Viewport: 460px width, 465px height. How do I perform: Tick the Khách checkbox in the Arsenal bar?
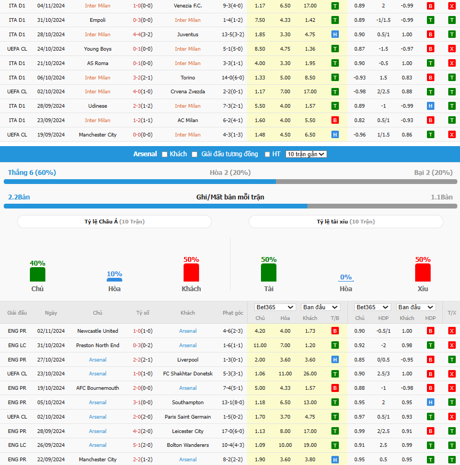(164, 155)
